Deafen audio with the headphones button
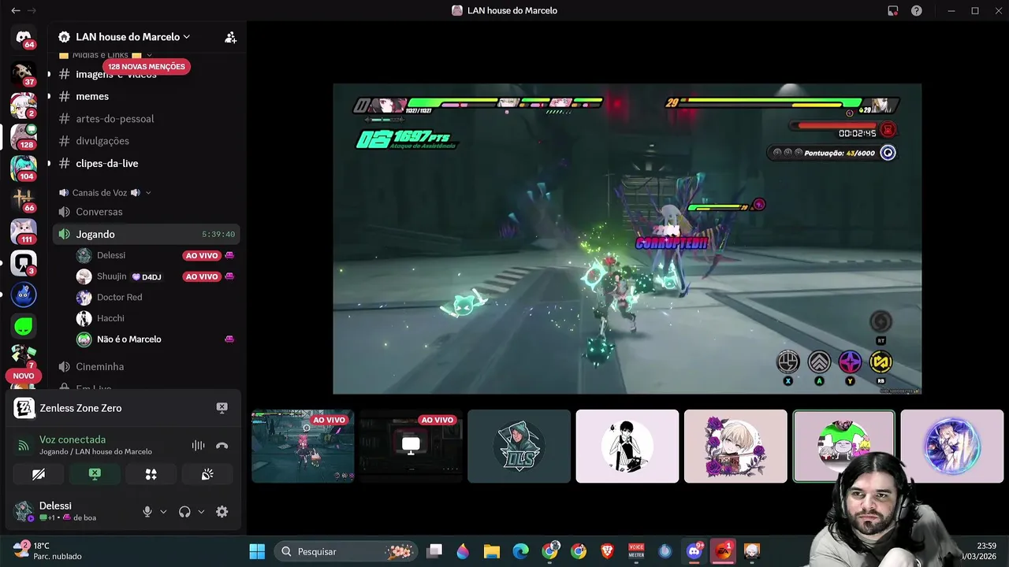The image size is (1009, 567). [184, 512]
